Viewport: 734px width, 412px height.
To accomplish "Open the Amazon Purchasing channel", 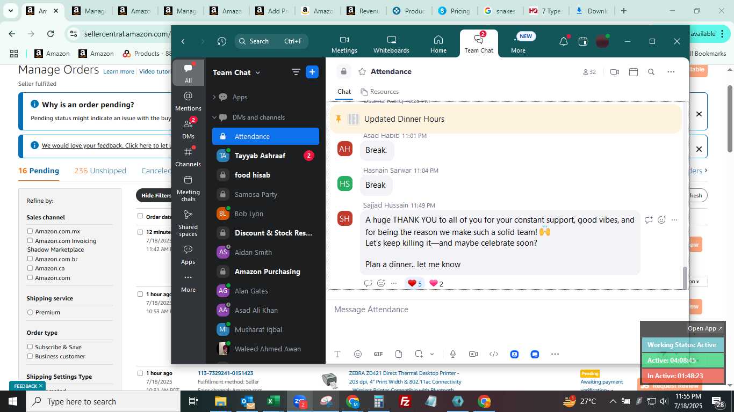I will [x=265, y=271].
